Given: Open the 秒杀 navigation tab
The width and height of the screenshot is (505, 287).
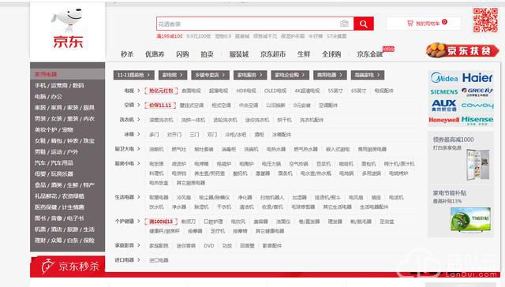Looking at the screenshot, I should (x=127, y=54).
